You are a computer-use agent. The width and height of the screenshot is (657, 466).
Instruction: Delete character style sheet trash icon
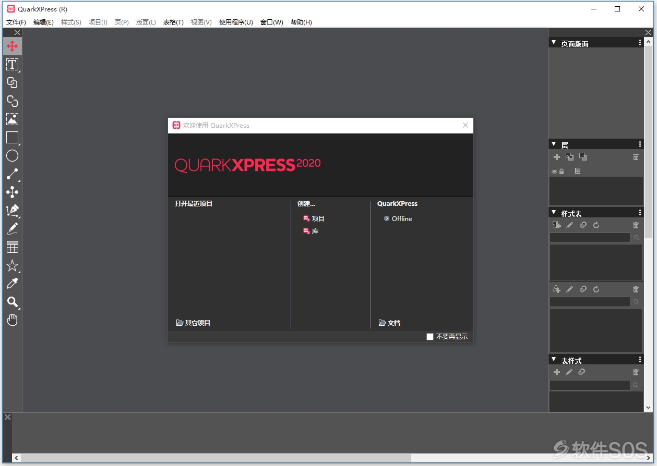coord(636,289)
